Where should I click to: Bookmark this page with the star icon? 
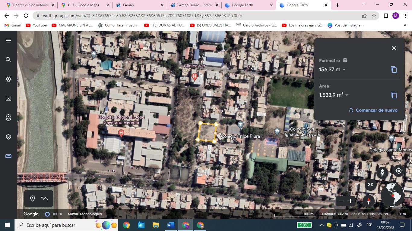coord(374,16)
